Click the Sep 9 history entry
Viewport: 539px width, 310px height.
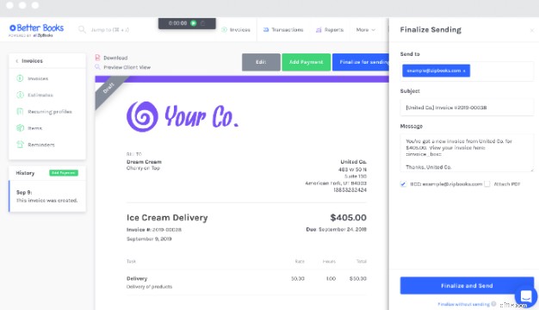(47, 196)
